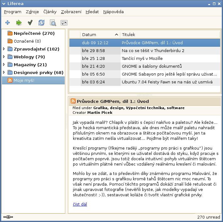Expand the Zpravodajství folder
The height and width of the screenshot is (222, 223).
tap(4, 49)
